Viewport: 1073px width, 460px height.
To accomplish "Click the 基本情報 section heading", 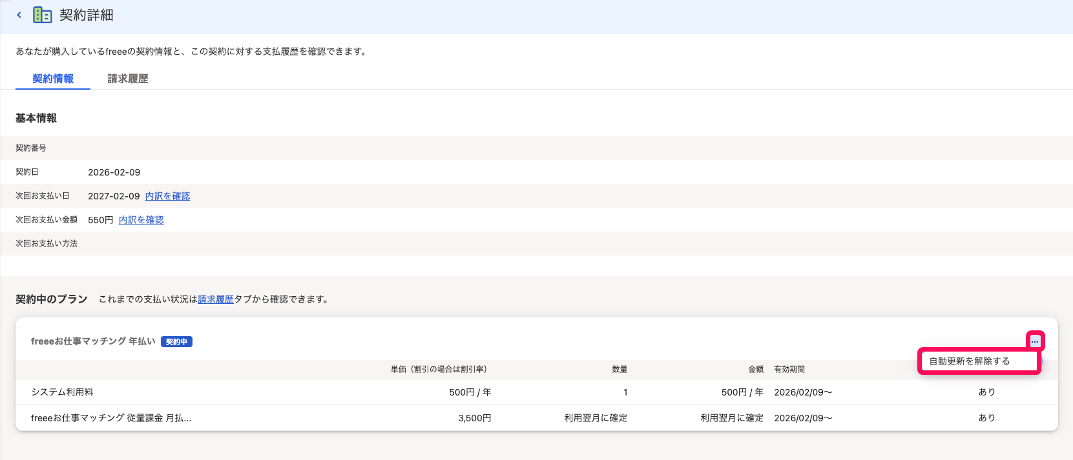I will (36, 118).
